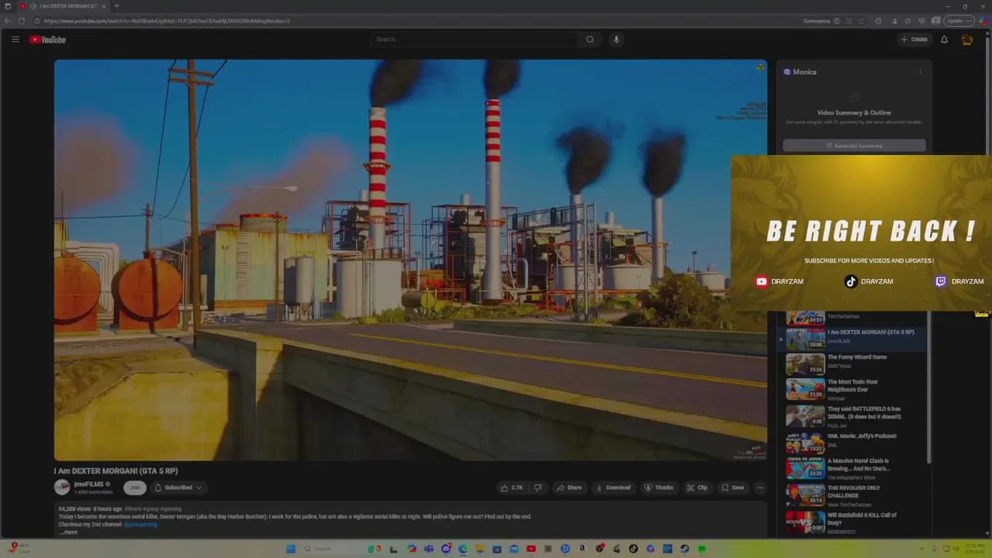This screenshot has width=992, height=558.
Task: Like the video with thumbs up
Action: 512,487
